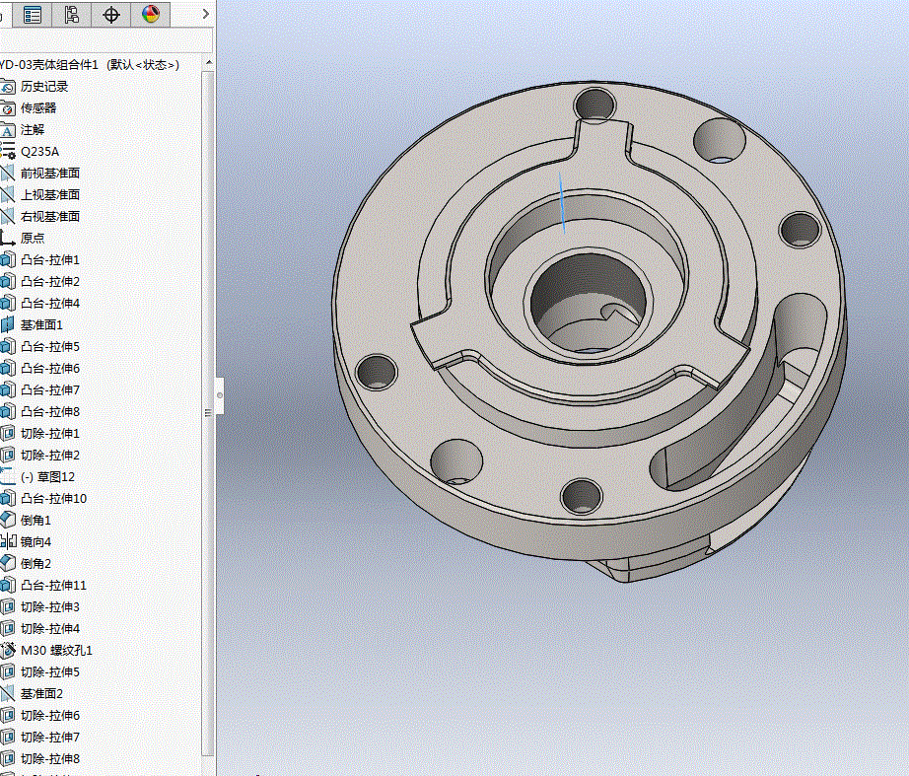This screenshot has height=776, width=909.
Task: Select the 切除-拉伸3 tree text
Action: [x=50, y=606]
